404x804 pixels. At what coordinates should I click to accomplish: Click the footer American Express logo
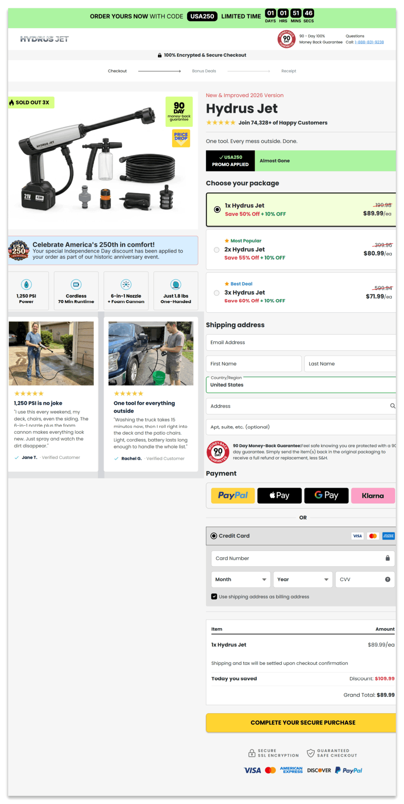pyautogui.click(x=291, y=770)
